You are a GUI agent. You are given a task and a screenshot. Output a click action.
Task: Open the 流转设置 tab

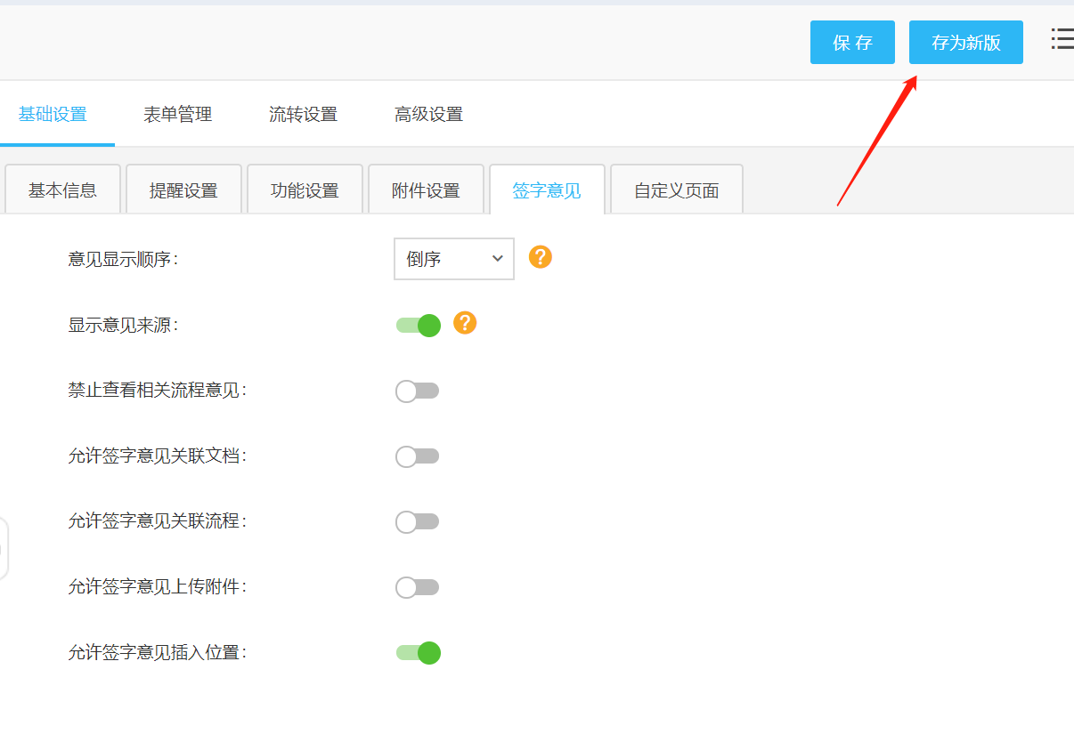[x=303, y=115]
